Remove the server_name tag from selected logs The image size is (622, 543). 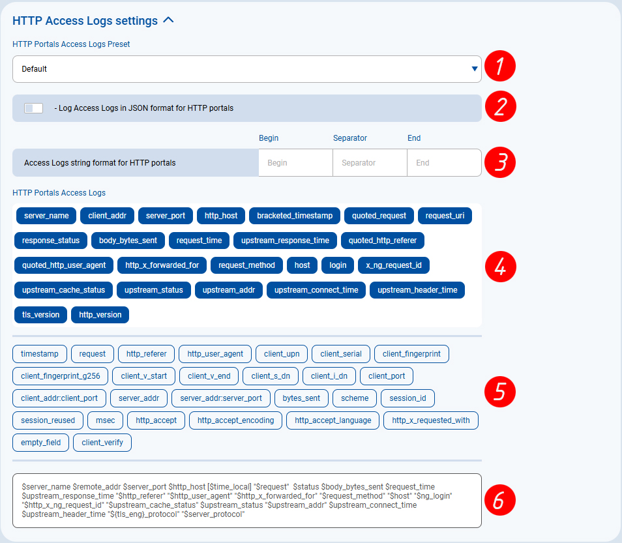46,216
